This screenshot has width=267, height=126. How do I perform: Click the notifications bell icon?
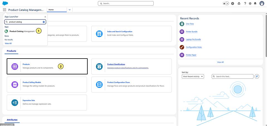click(255, 3)
